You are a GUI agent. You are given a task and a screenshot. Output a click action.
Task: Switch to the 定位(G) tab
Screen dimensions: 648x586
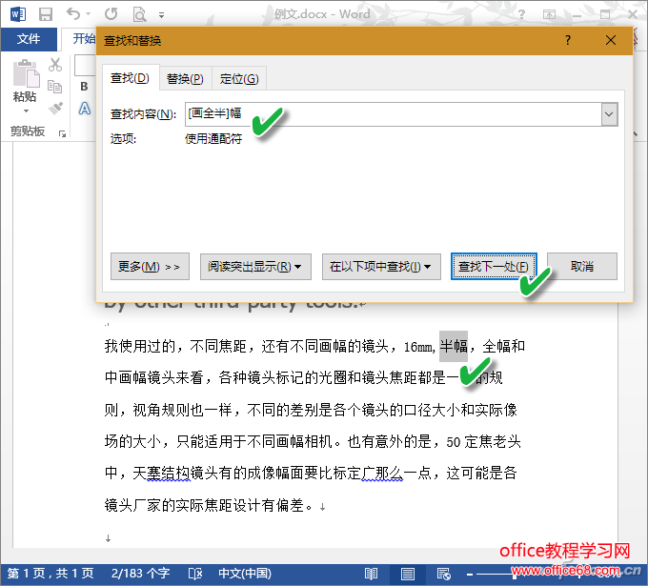coord(239,78)
